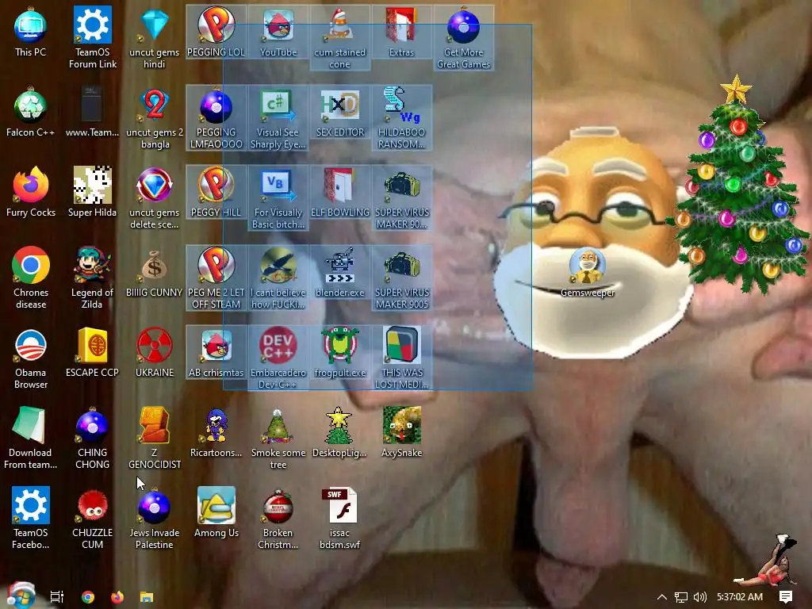Launch the Among Us shortcut
812x609 pixels.
(x=216, y=513)
